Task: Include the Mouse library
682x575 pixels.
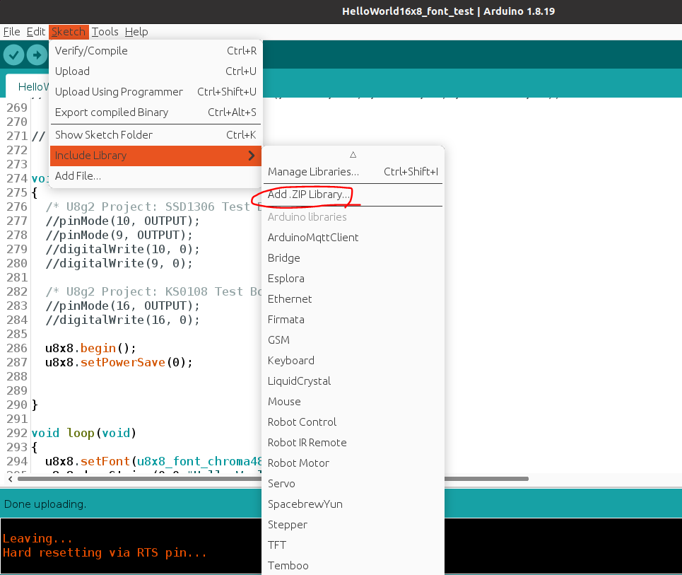Action: pos(353,401)
